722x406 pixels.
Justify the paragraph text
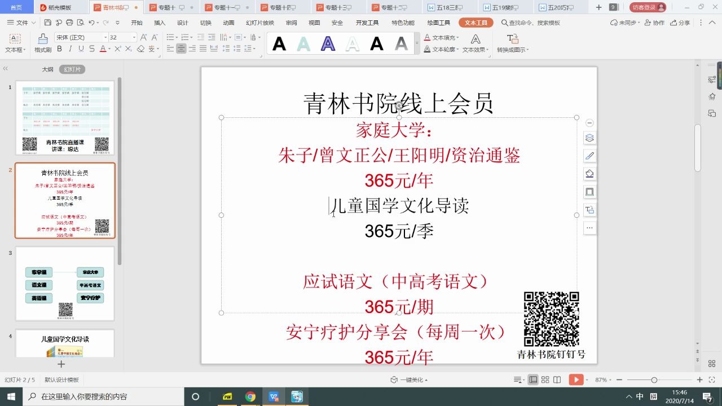(202, 49)
